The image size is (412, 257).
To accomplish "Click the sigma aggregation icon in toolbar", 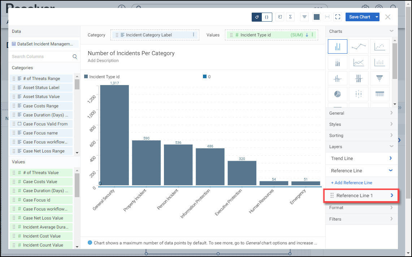I will pyautogui.click(x=291, y=17).
